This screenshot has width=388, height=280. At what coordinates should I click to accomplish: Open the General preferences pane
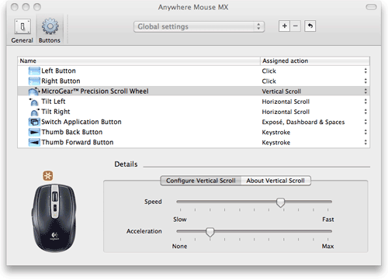point(23,30)
